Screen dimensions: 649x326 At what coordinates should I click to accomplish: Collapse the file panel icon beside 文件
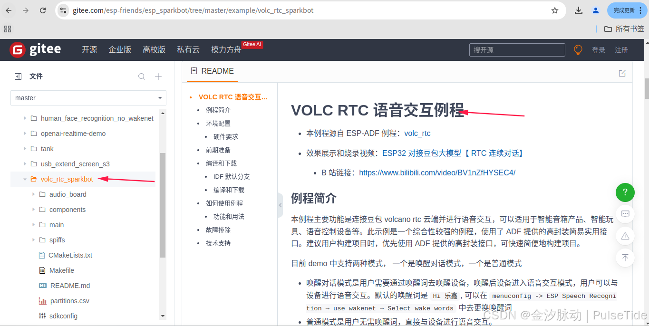[x=18, y=77]
